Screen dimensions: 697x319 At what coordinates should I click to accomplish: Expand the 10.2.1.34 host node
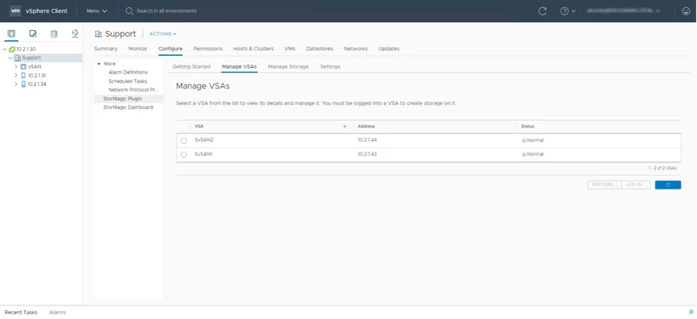pyautogui.click(x=16, y=84)
